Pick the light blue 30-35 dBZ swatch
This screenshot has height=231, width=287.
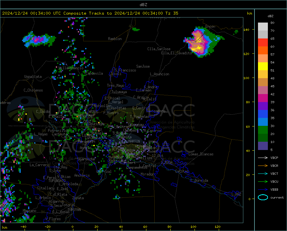tap(263, 122)
